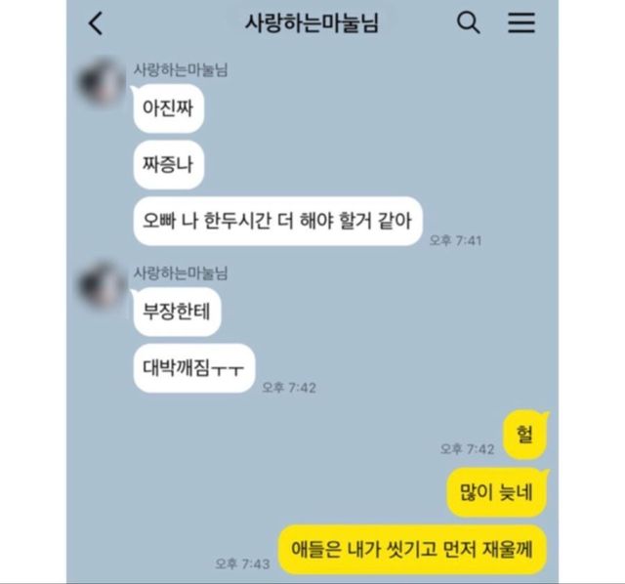
Task: Open the first blurred profile picture
Action: point(102,83)
